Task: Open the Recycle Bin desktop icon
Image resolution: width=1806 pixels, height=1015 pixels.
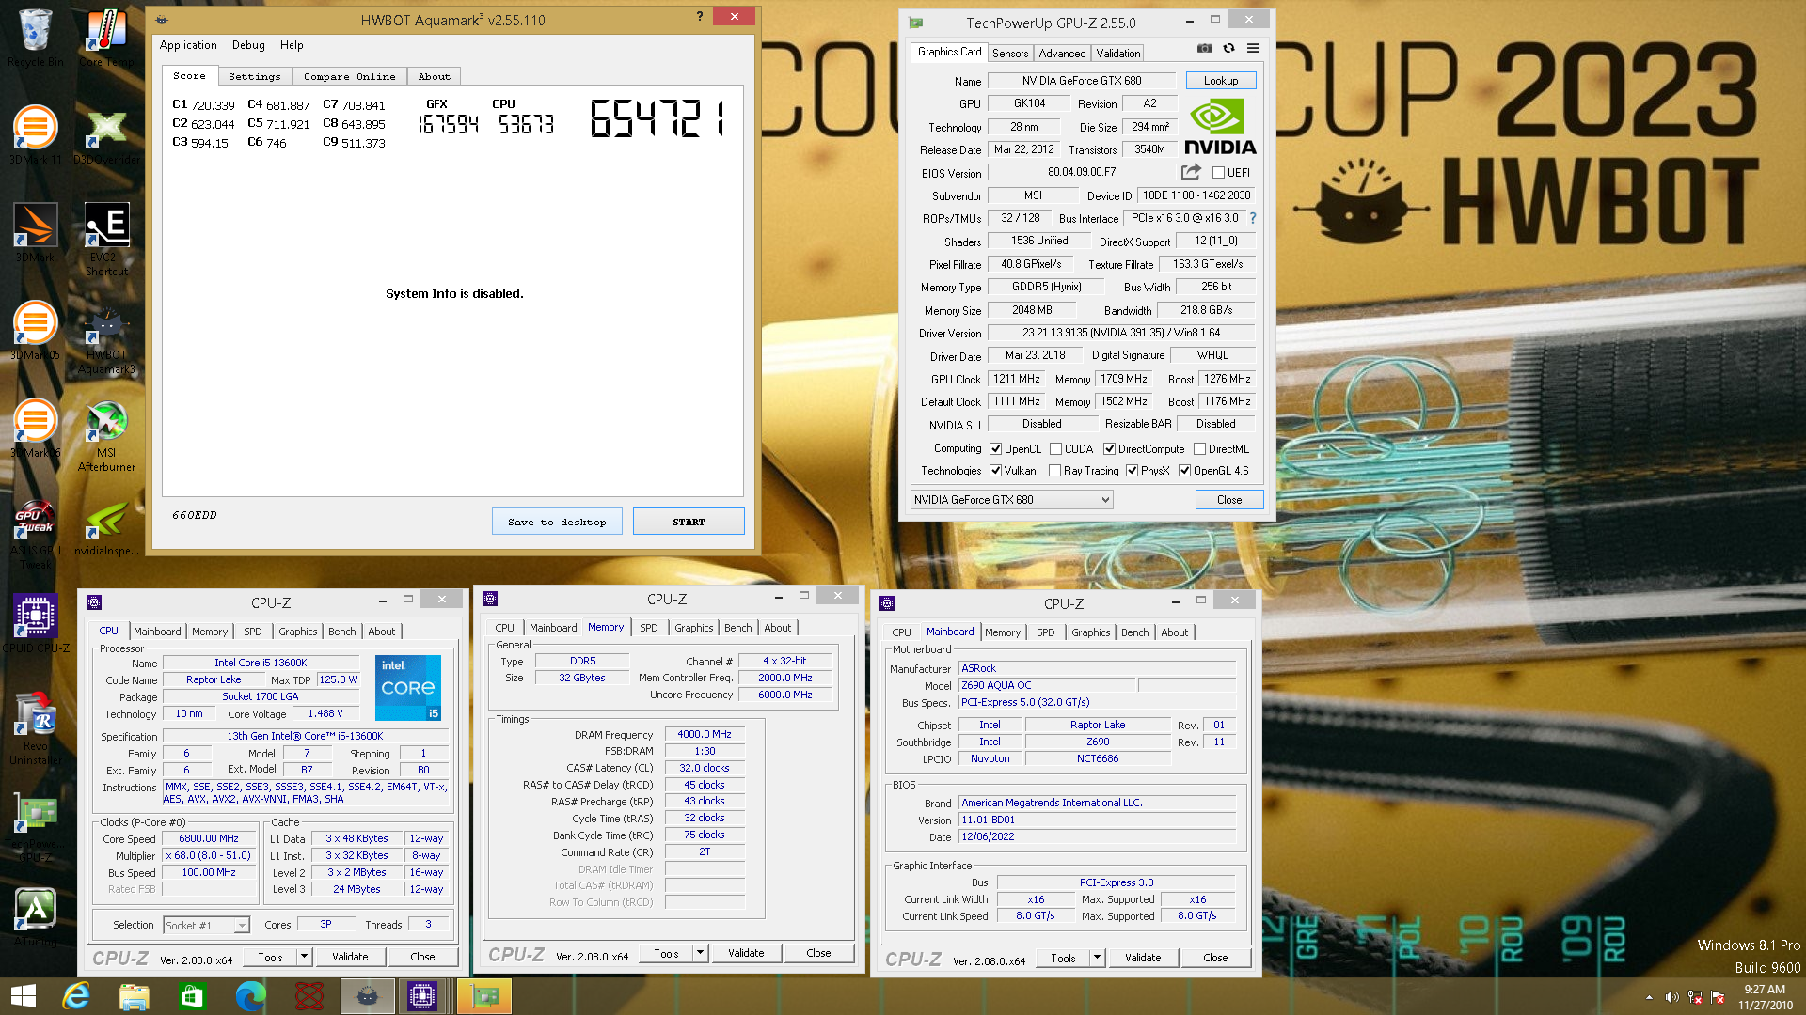Action: point(35,38)
